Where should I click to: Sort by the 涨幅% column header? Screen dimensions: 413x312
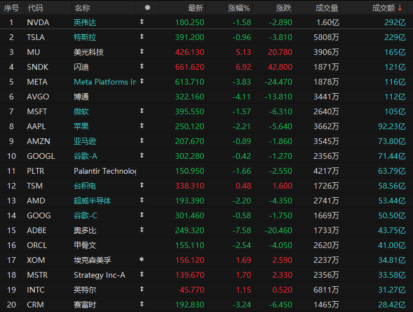coord(239,8)
